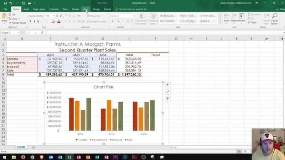285x160 pixels.
Task: Click the Print Preview icon in Quick Access
Action: 24,3
